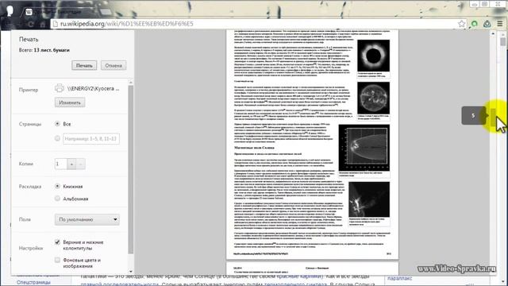Toggle Фоновые цвета и изображения checkbox
The height and width of the screenshot is (286, 508).
57,260
